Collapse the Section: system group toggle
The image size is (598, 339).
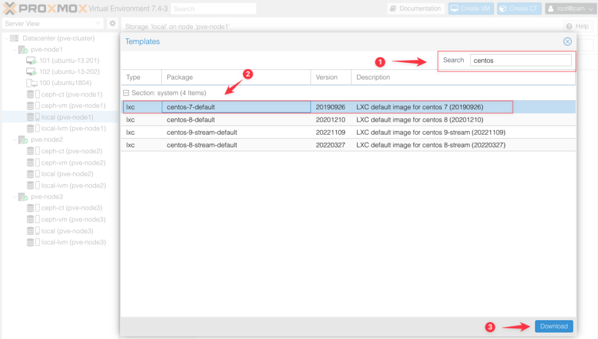(126, 93)
